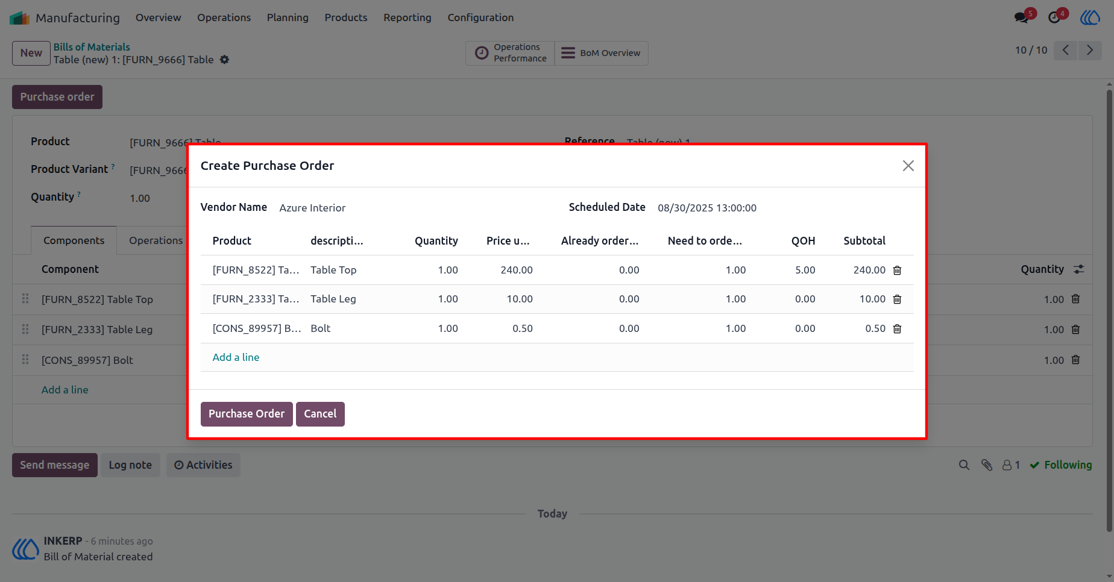The image size is (1114, 582).
Task: Open the user avatar menu
Action: pyautogui.click(x=1090, y=17)
